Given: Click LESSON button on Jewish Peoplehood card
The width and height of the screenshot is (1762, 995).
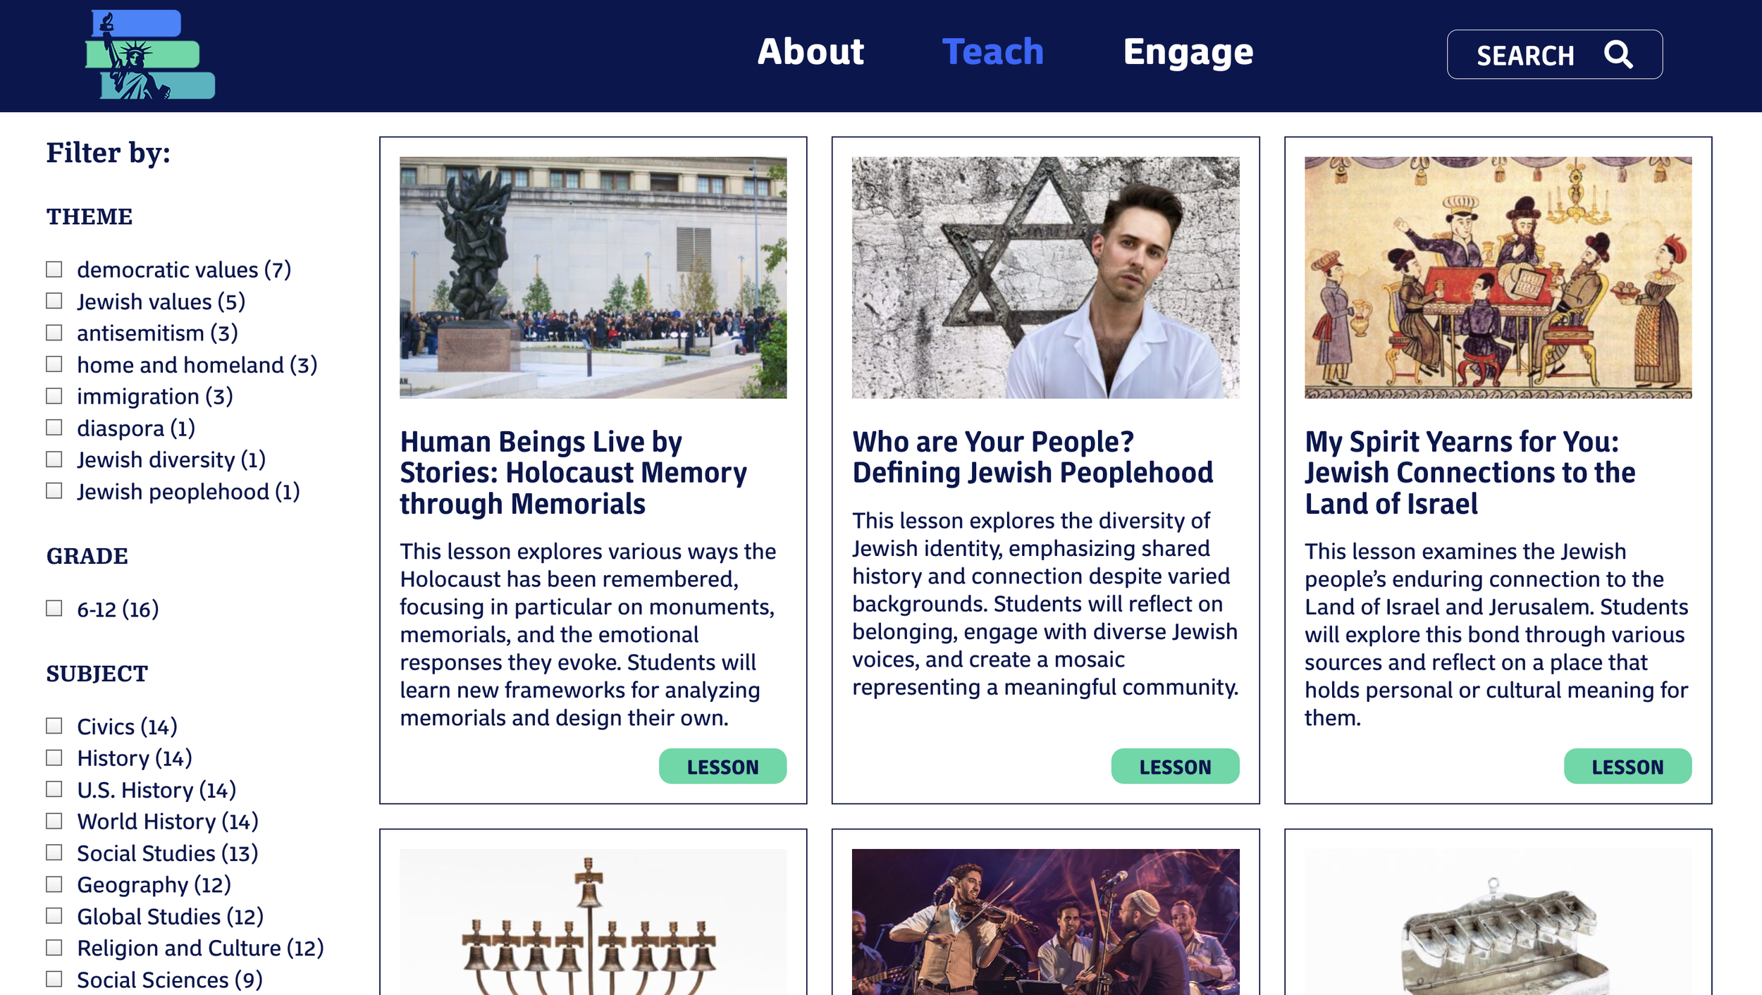Looking at the screenshot, I should click(1175, 766).
